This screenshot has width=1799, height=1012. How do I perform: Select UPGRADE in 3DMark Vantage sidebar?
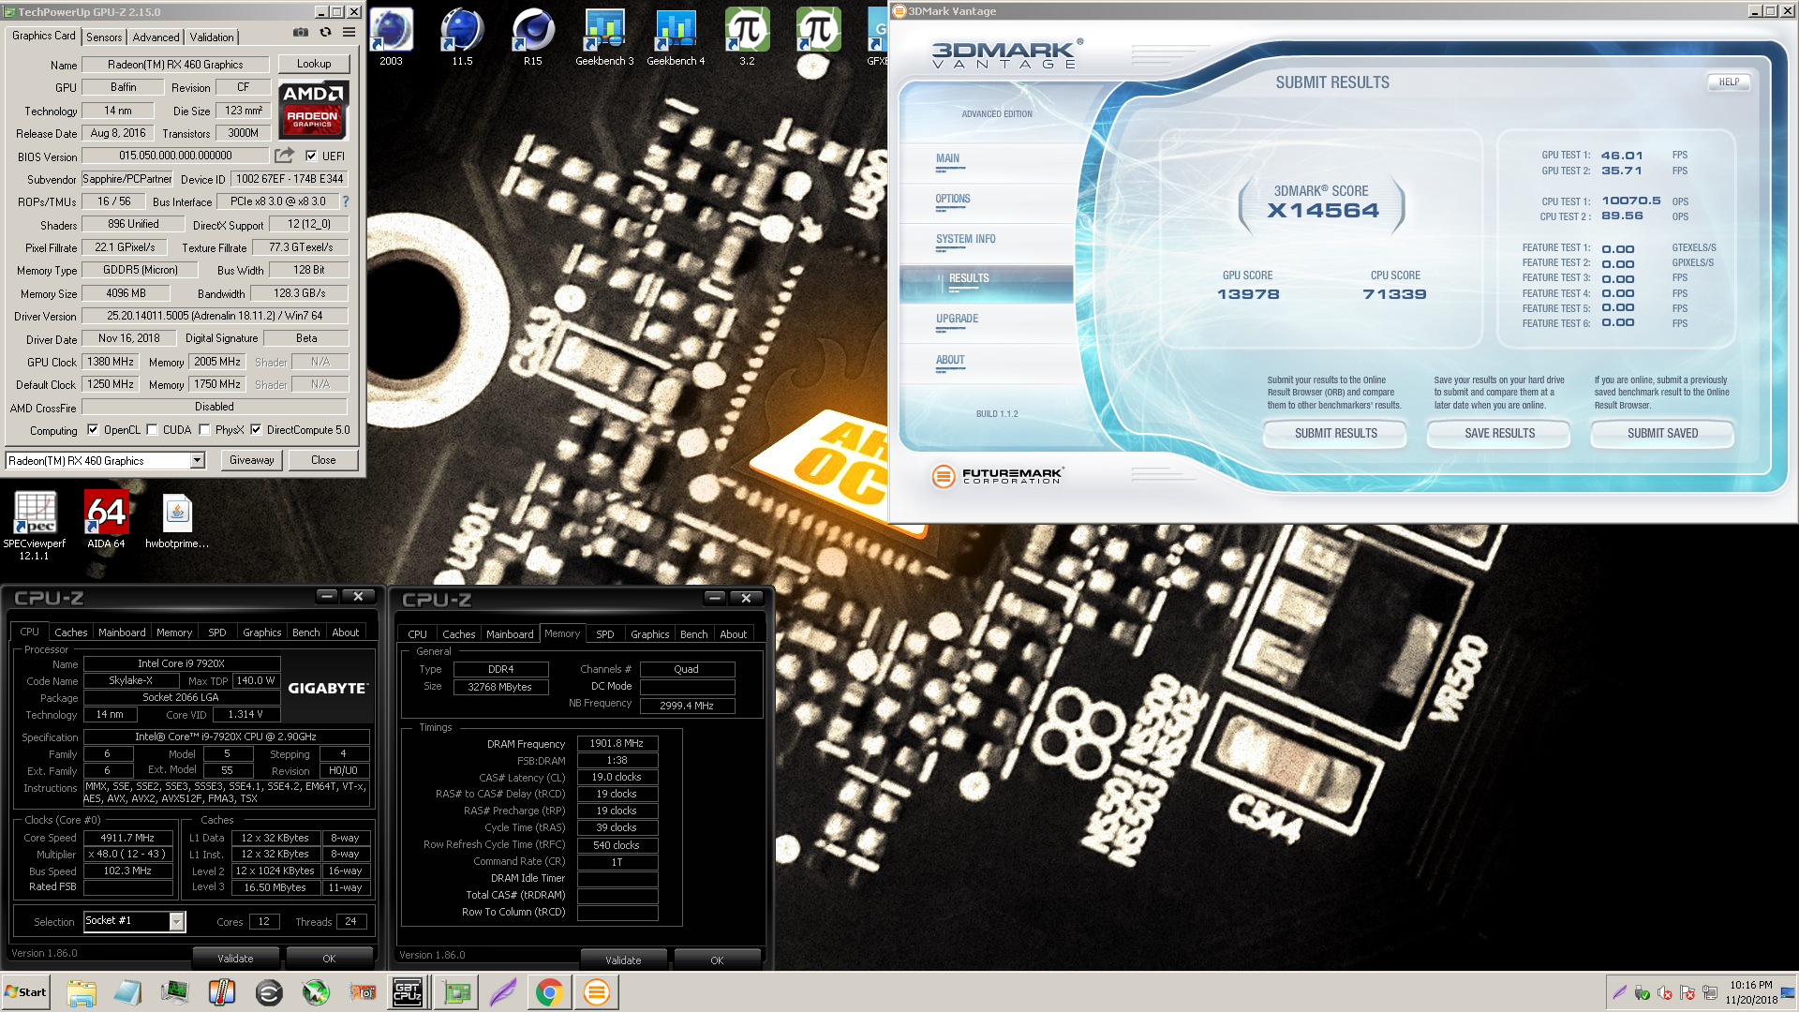point(957,320)
